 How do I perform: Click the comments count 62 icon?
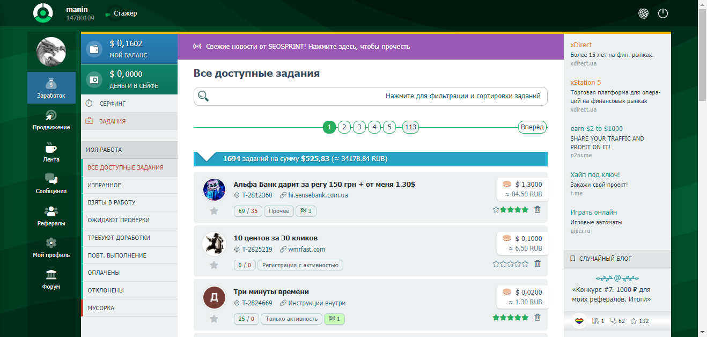click(x=617, y=321)
